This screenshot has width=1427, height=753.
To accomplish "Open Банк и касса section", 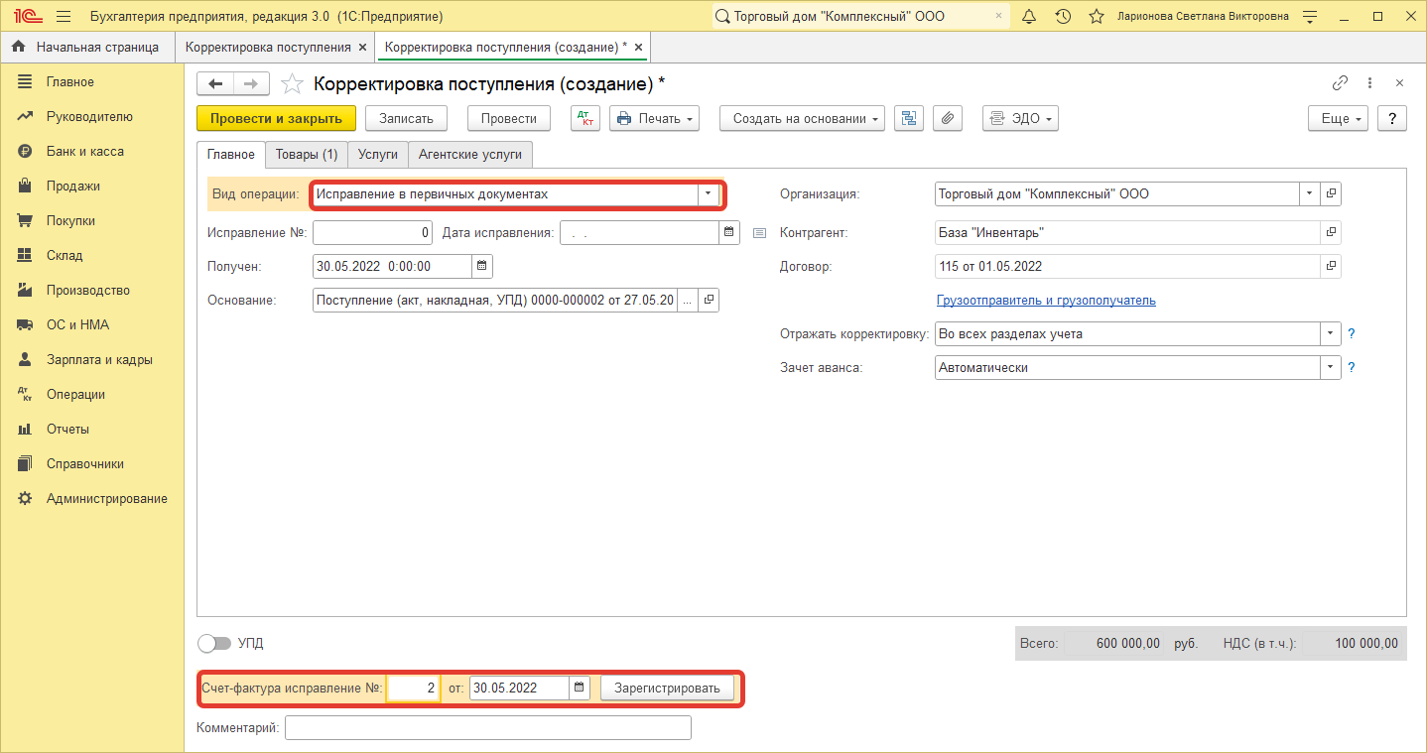I will [85, 152].
